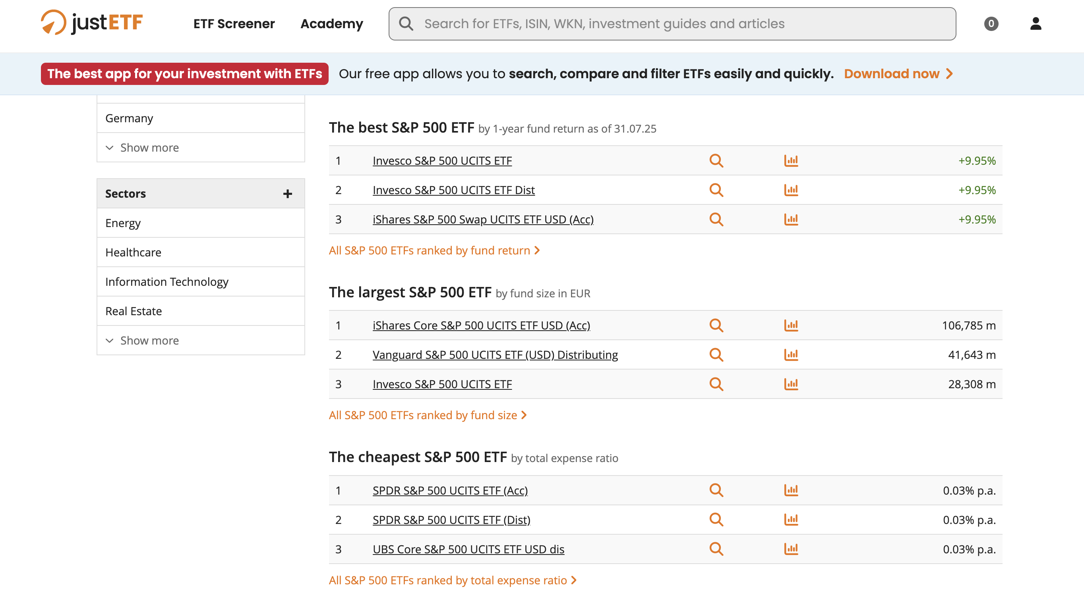The width and height of the screenshot is (1084, 597).
Task: Select Information Technology sector
Action: 166,282
